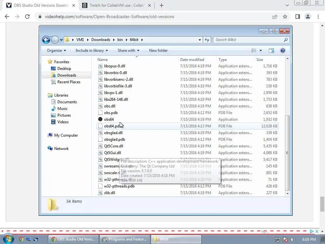
Task: Go back with Explorer's blue back arrow
Action: [x=46, y=40]
